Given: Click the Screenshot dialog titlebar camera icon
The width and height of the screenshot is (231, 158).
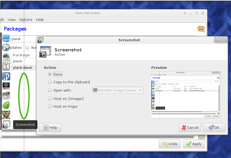Looking at the screenshot, I should point(40,40).
